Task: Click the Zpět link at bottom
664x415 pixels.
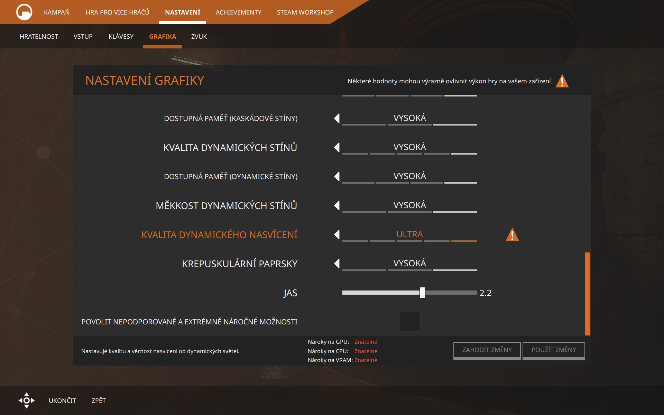Action: (99, 400)
